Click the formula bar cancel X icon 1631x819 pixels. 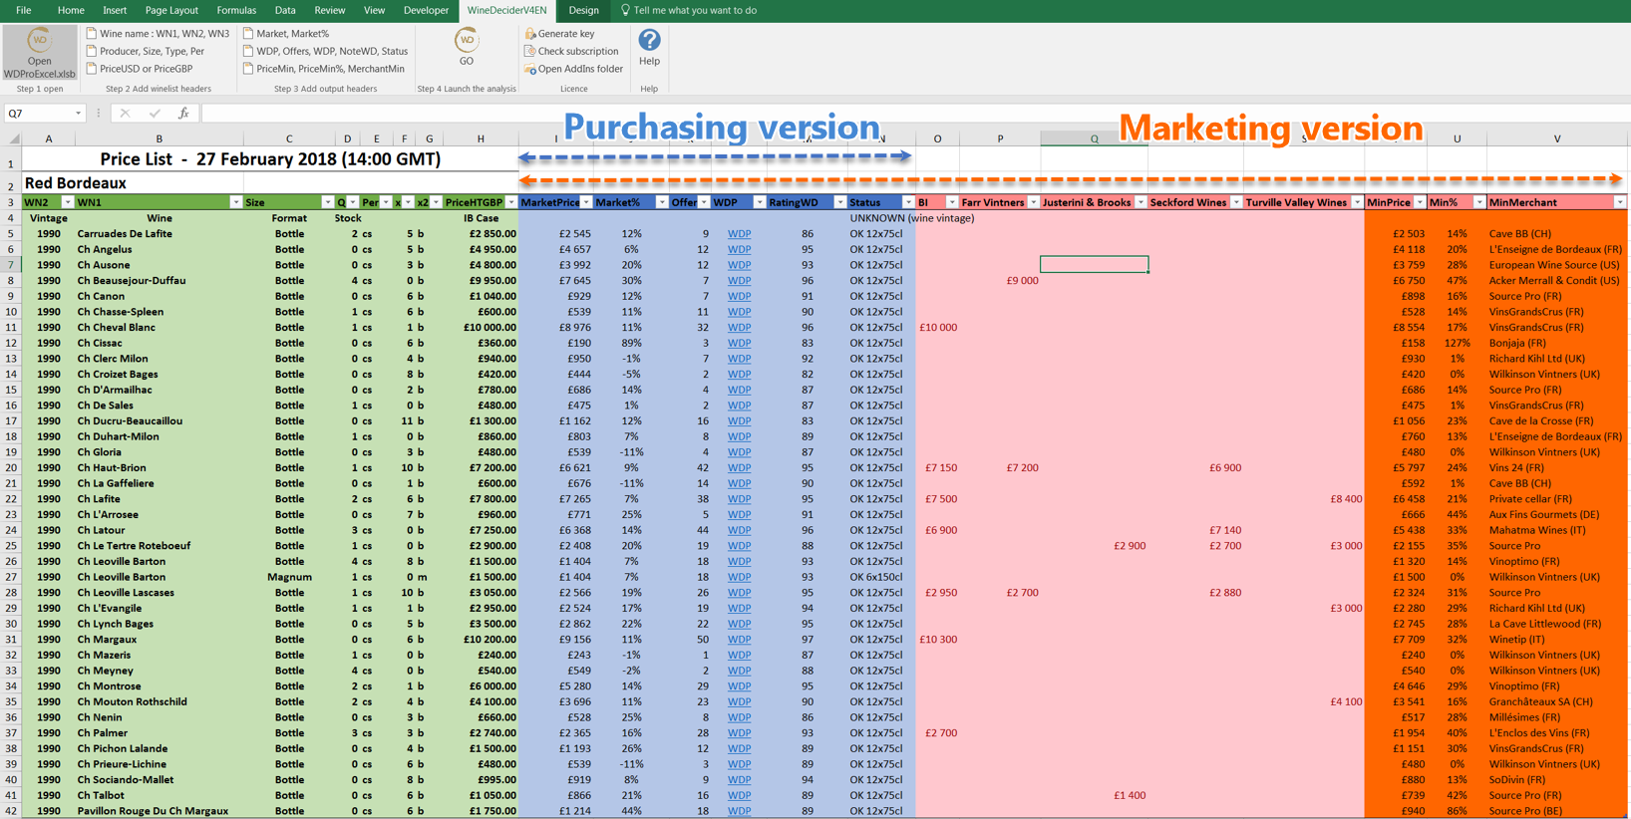click(x=125, y=114)
